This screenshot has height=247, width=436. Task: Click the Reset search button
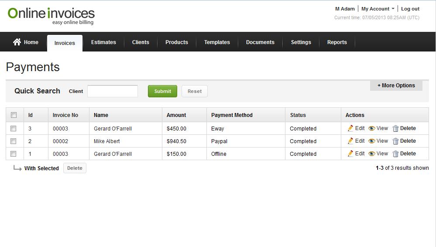click(194, 91)
